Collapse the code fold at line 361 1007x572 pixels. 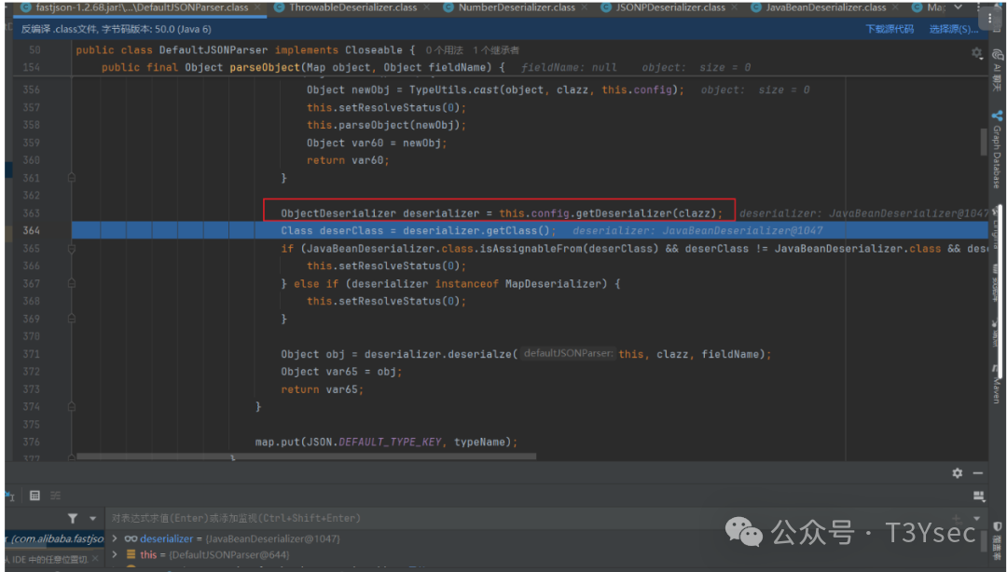point(72,177)
